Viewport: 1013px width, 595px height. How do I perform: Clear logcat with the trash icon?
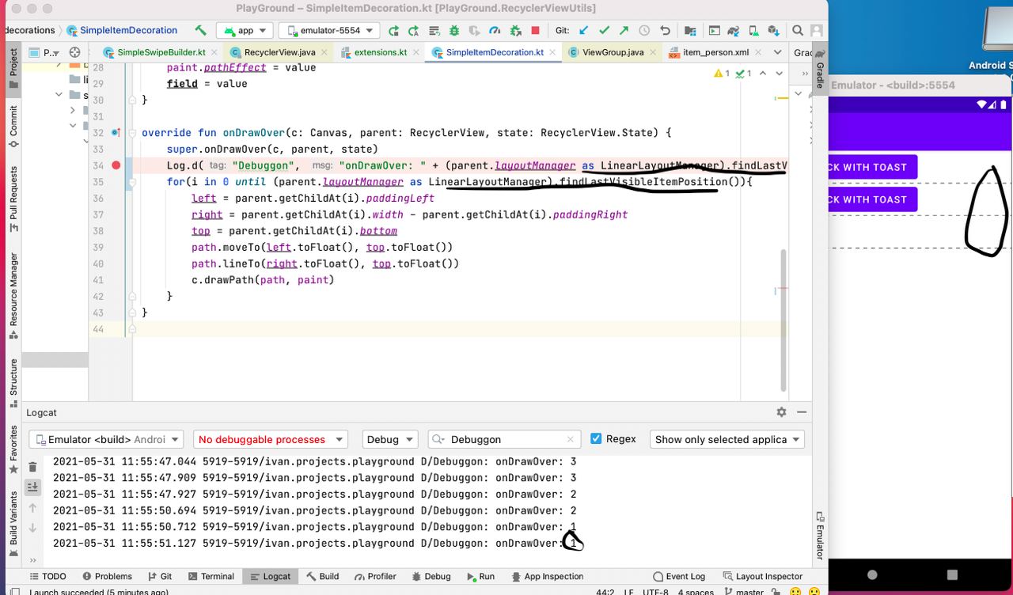click(x=32, y=467)
